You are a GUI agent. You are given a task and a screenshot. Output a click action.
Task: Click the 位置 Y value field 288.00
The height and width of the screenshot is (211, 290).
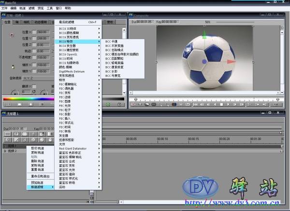point(43,39)
